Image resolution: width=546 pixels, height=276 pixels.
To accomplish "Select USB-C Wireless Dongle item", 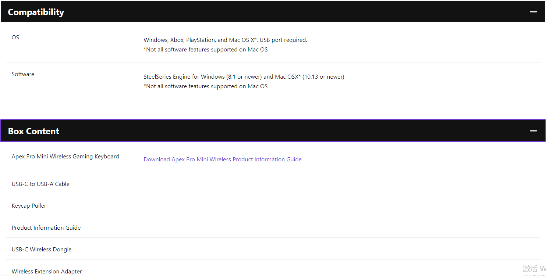I will (x=42, y=250).
